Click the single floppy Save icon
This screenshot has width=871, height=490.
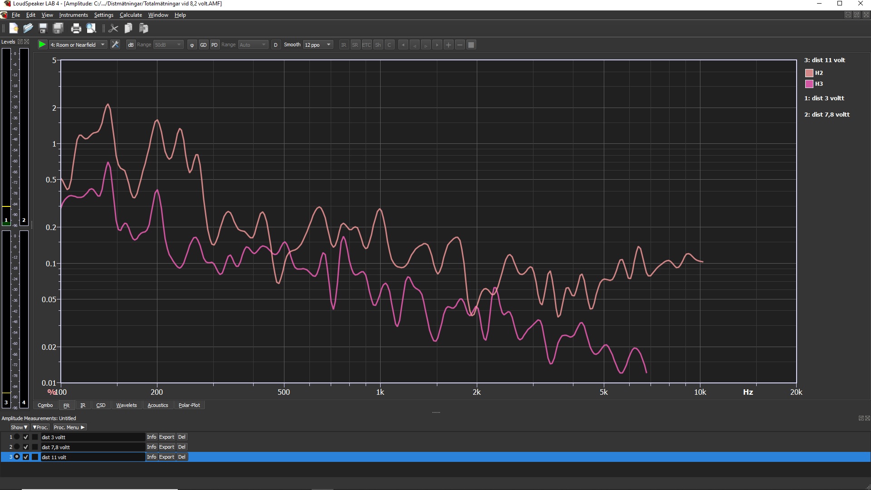coord(43,29)
